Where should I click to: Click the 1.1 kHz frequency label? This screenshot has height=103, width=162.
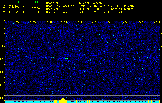coord(2,33)
